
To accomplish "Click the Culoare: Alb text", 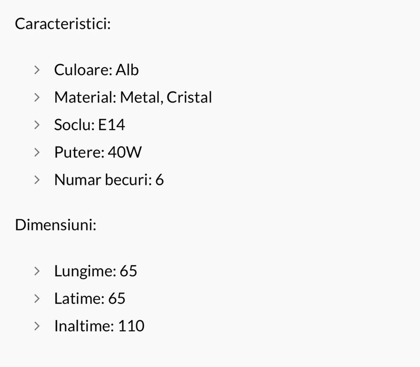I will tap(96, 70).
